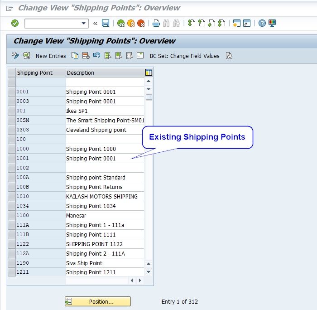The width and height of the screenshot is (317, 310).
Task: Click the description 'The Smart Shipping Point-SM01'
Action: 105,121
